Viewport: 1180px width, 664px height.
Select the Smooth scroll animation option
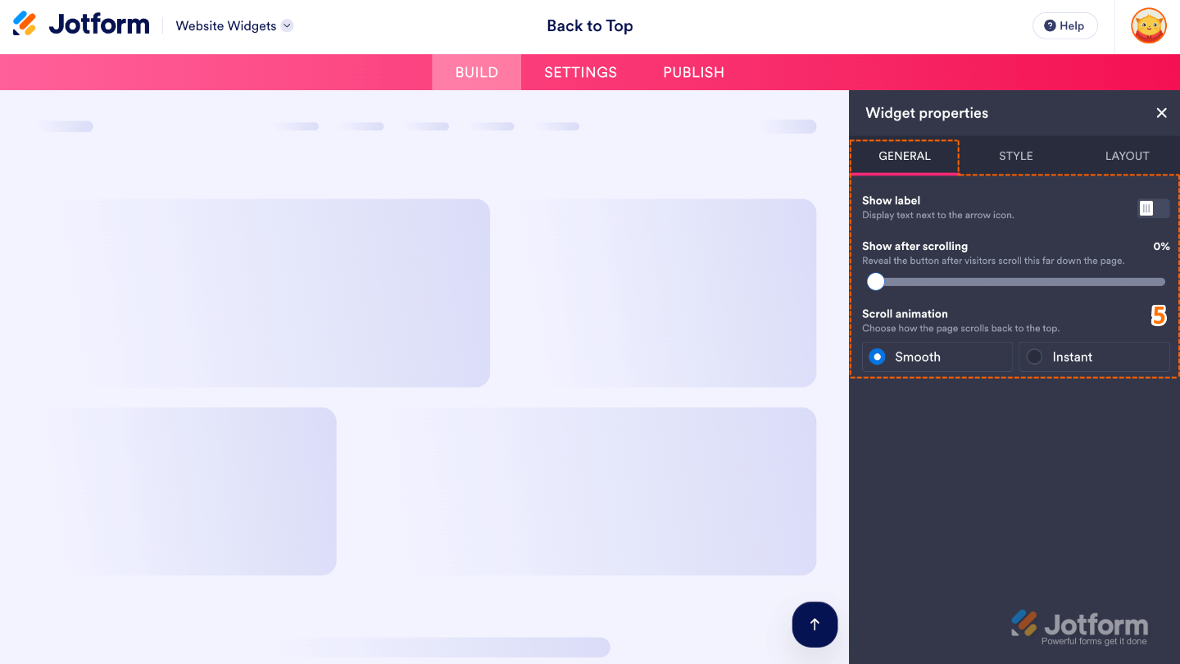tap(937, 357)
